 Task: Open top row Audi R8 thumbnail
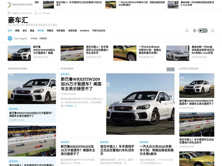pyautogui.click(x=178, y=53)
